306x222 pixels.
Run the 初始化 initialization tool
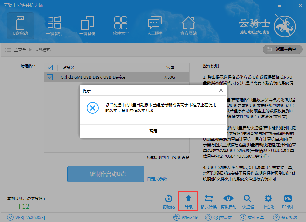coord(169,201)
